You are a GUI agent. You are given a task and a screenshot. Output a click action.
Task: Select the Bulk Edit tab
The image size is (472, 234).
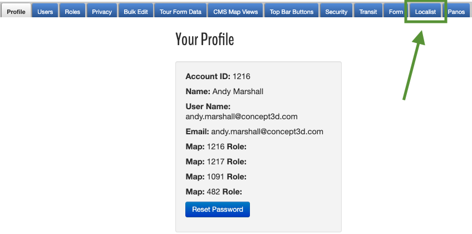click(x=136, y=11)
